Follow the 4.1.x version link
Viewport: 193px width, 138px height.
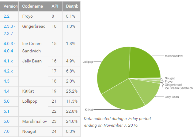coord(8,61)
